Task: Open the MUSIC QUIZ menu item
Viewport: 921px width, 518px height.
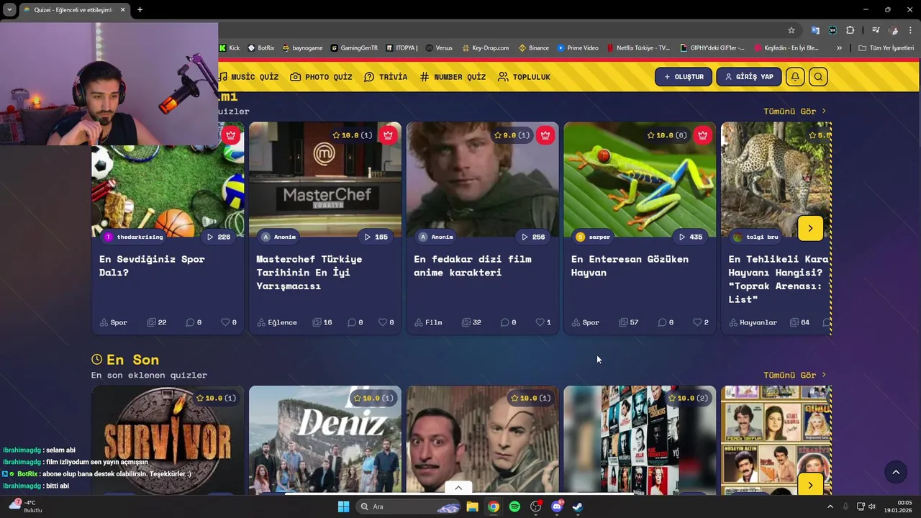Action: point(248,77)
